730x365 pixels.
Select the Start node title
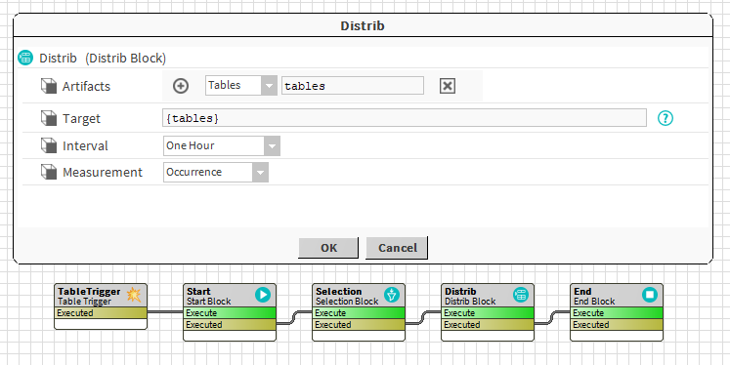coord(198,292)
